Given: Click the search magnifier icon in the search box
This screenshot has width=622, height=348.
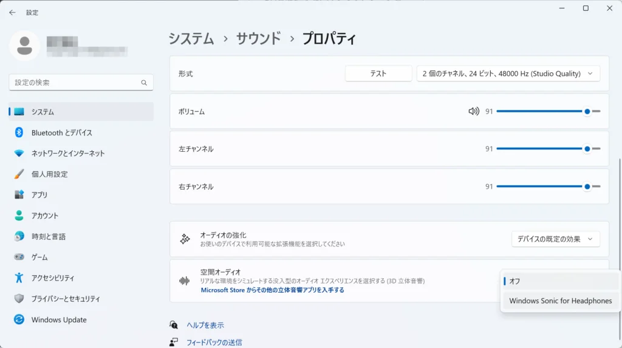Looking at the screenshot, I should pyautogui.click(x=144, y=83).
